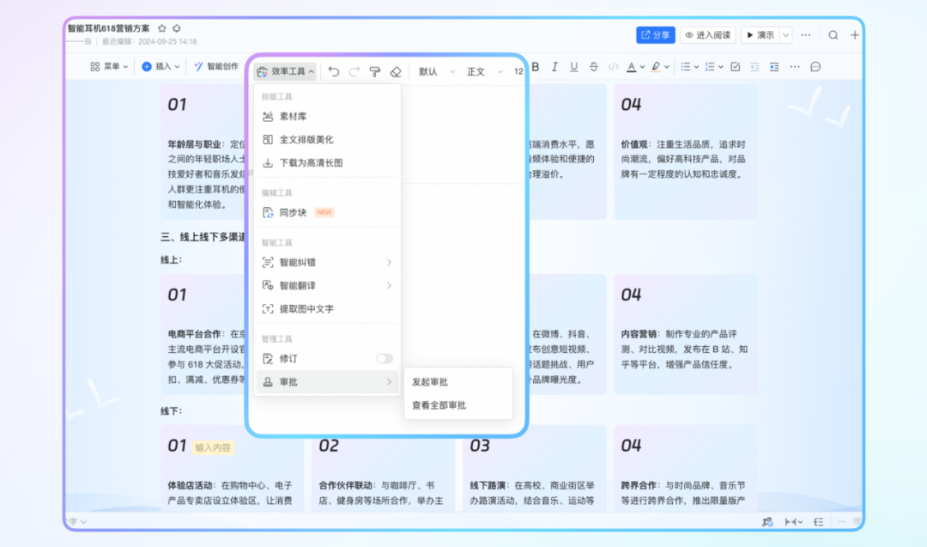The image size is (927, 547).
Task: Apply strikethrough to text
Action: [593, 67]
